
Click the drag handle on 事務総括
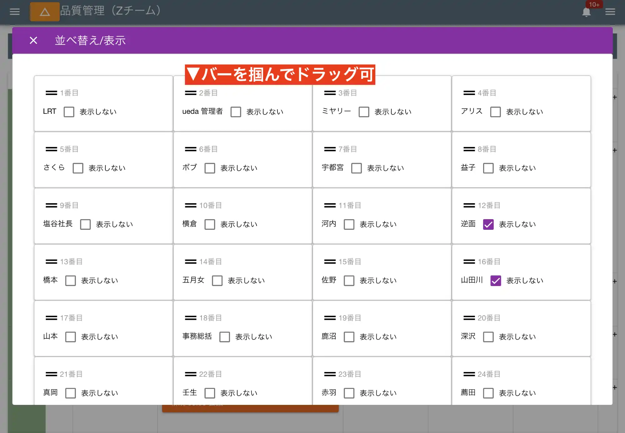click(x=190, y=318)
